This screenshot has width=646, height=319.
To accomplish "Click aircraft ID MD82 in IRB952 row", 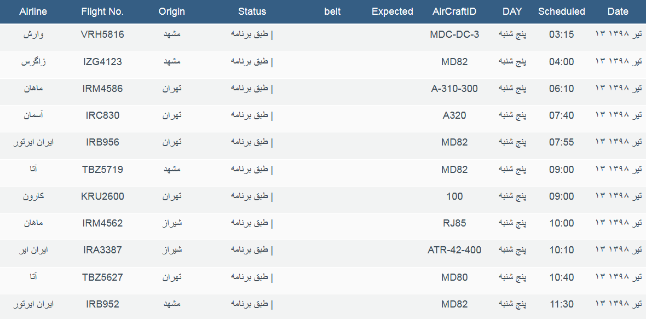I will (454, 304).
